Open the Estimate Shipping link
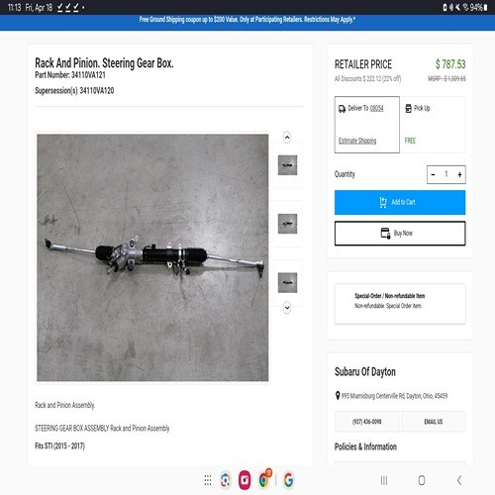The width and height of the screenshot is (495, 495). [357, 141]
